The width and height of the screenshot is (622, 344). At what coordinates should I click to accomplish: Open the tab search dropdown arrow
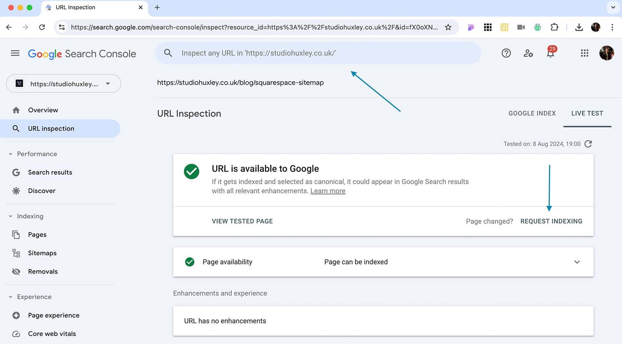click(x=613, y=7)
